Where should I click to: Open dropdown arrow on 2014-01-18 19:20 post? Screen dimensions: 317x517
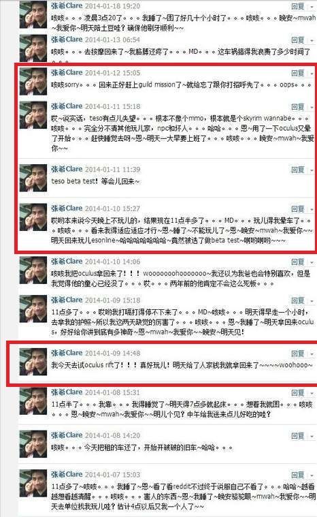point(312,7)
